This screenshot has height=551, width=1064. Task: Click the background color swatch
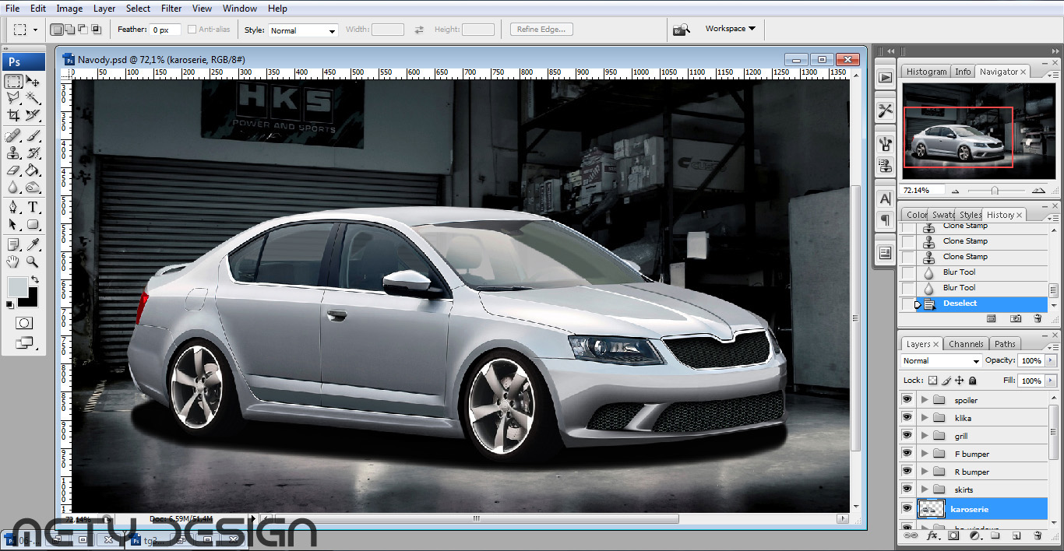click(x=30, y=300)
